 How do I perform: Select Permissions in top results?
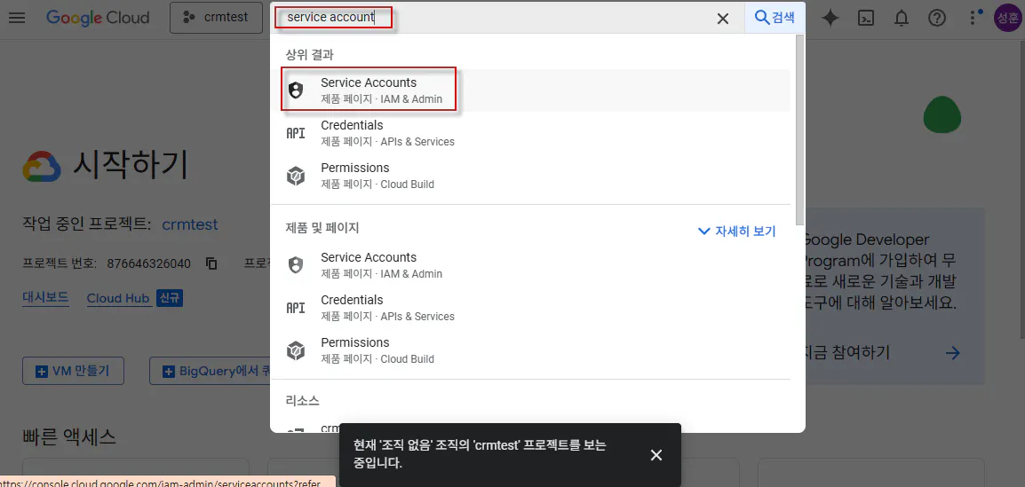click(x=529, y=176)
